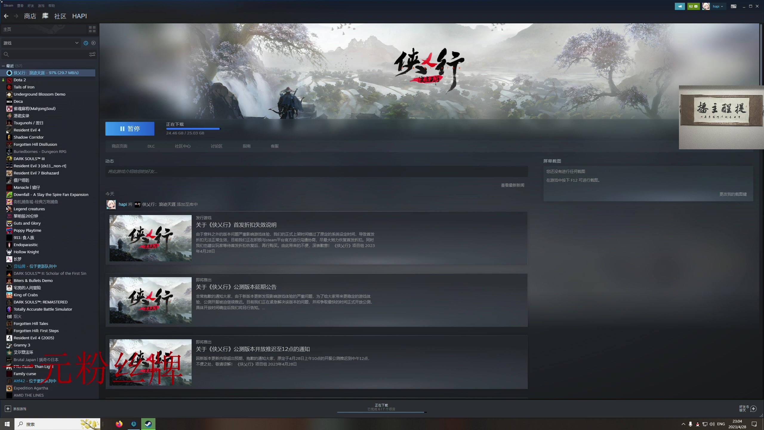The image size is (764, 430).
Task: Click the grid view icon beside 主页
Action: tap(92, 29)
